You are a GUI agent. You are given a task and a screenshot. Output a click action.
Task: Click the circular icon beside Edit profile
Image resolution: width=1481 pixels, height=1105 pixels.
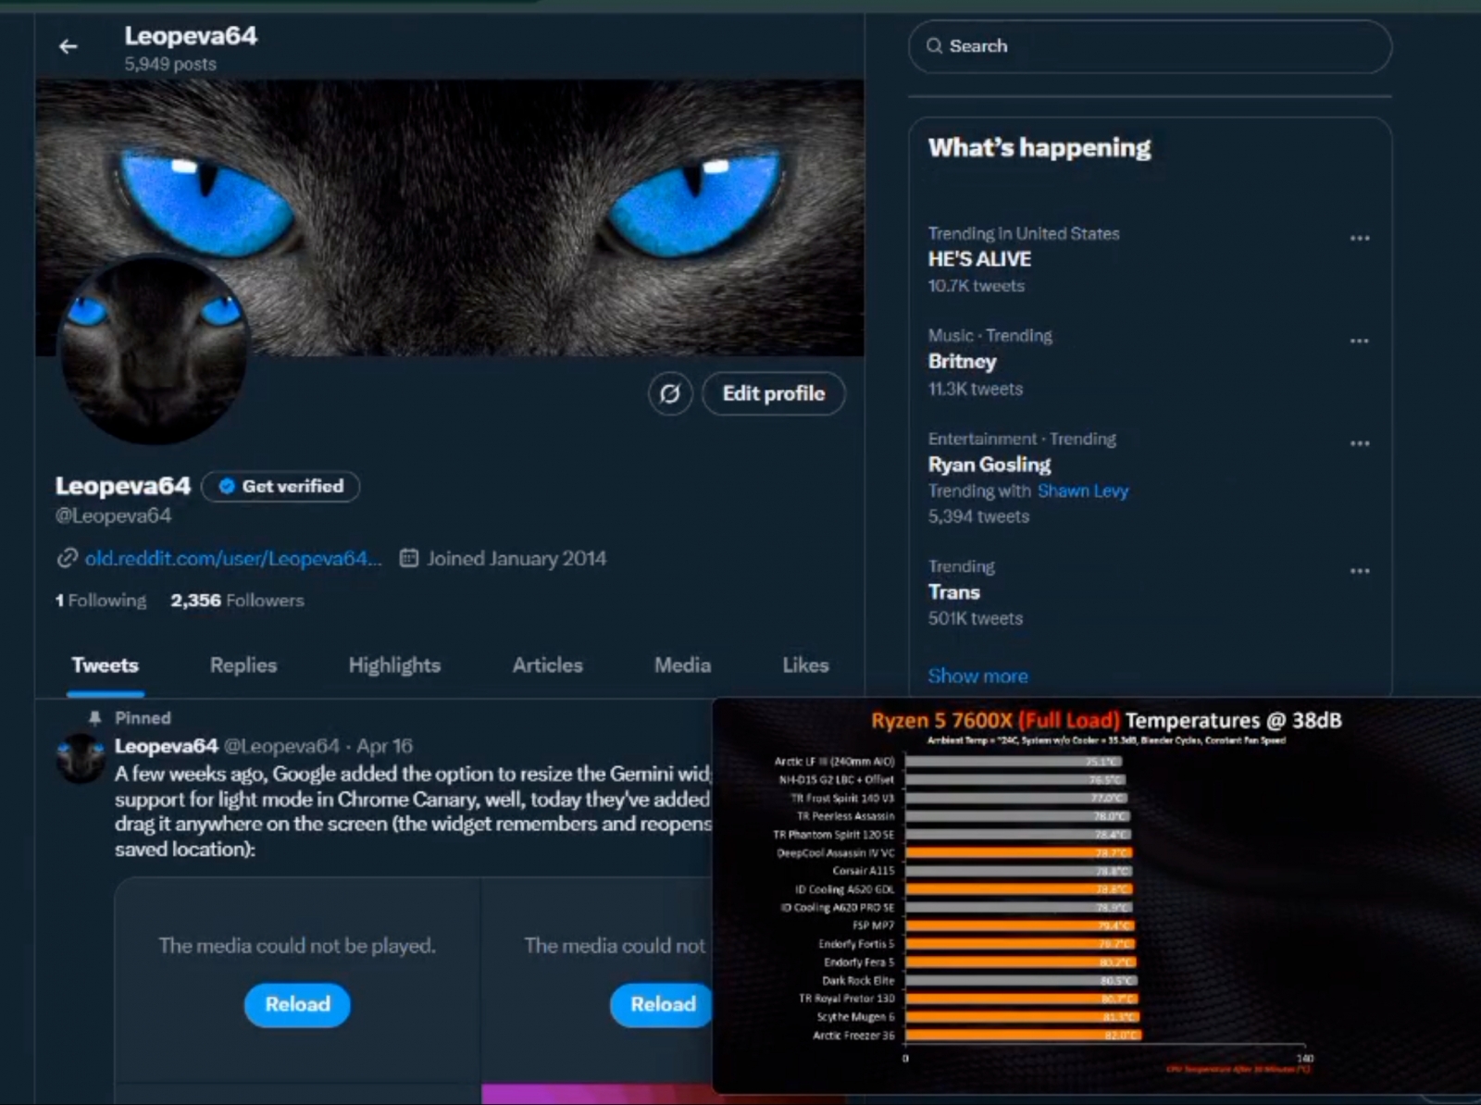(670, 394)
